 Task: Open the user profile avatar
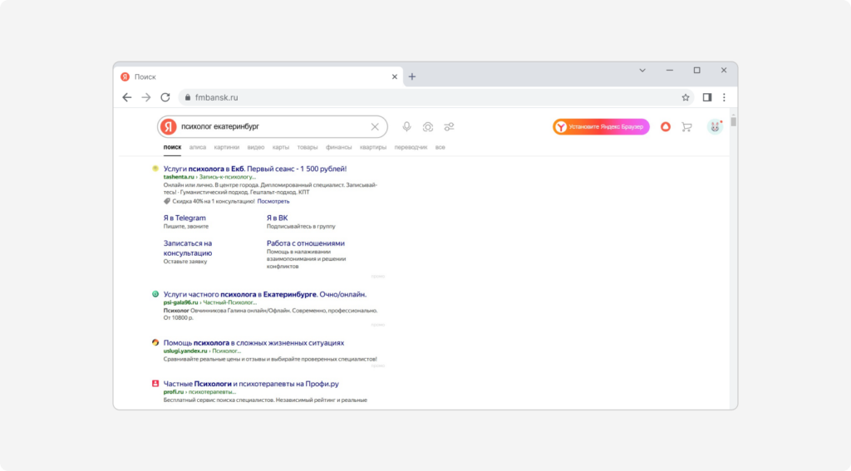714,126
